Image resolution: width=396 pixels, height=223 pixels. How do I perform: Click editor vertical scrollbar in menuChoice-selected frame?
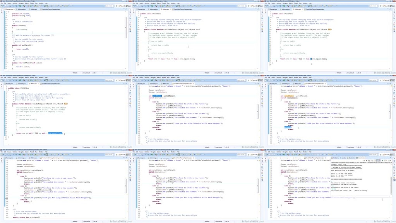pos(258,112)
